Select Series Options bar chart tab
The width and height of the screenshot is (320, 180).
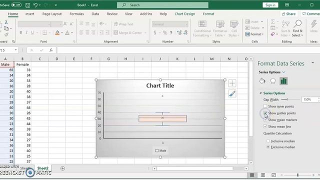tap(283, 81)
